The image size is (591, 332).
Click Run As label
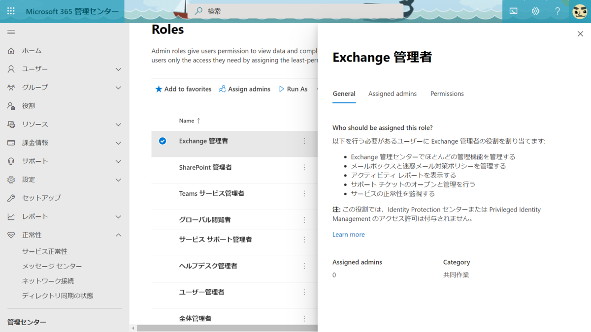pyautogui.click(x=297, y=89)
